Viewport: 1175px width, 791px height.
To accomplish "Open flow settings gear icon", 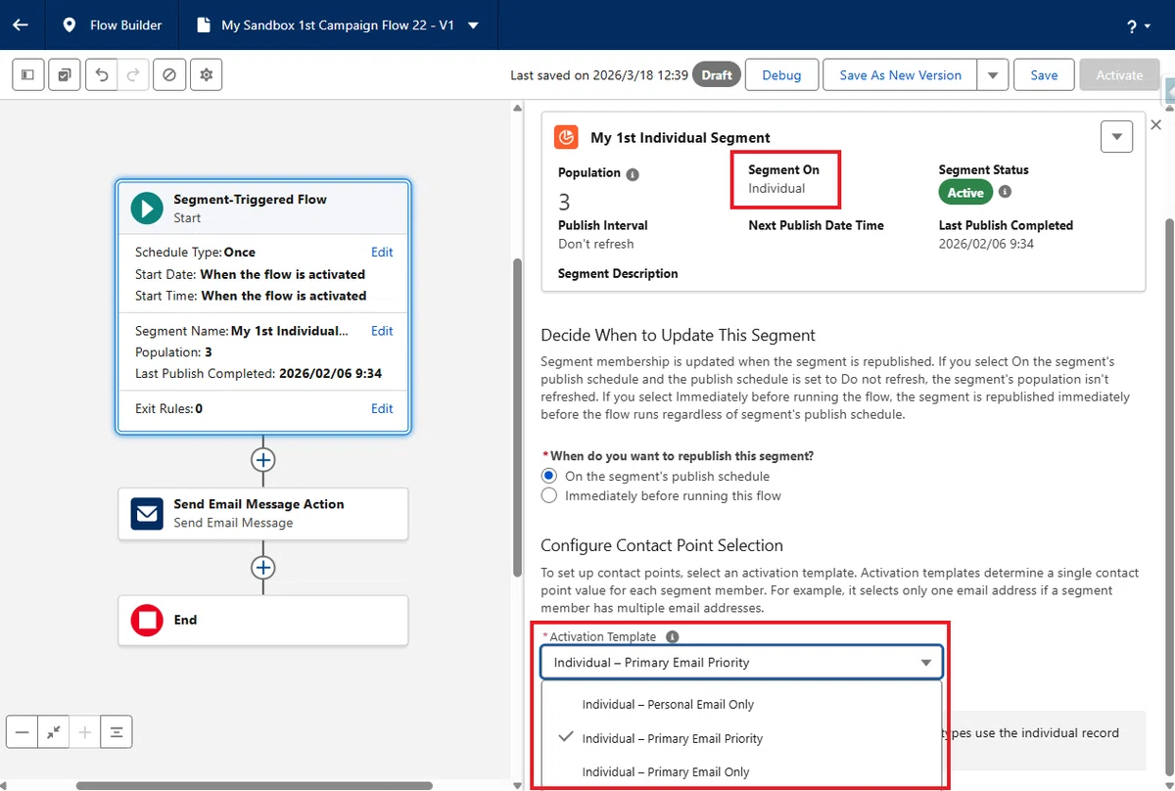I will (206, 74).
